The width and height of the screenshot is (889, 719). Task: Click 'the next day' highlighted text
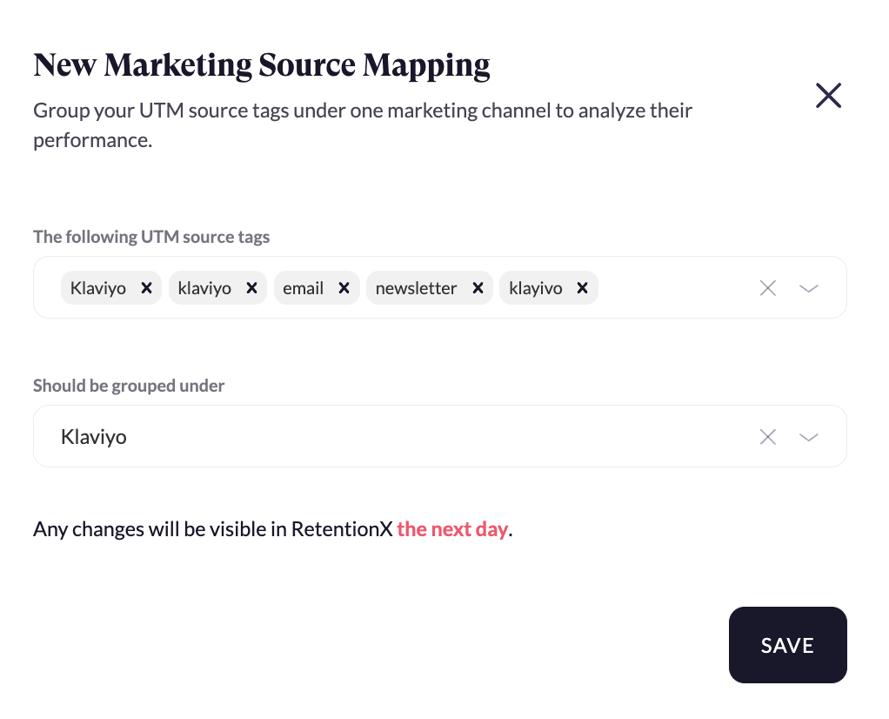(451, 529)
